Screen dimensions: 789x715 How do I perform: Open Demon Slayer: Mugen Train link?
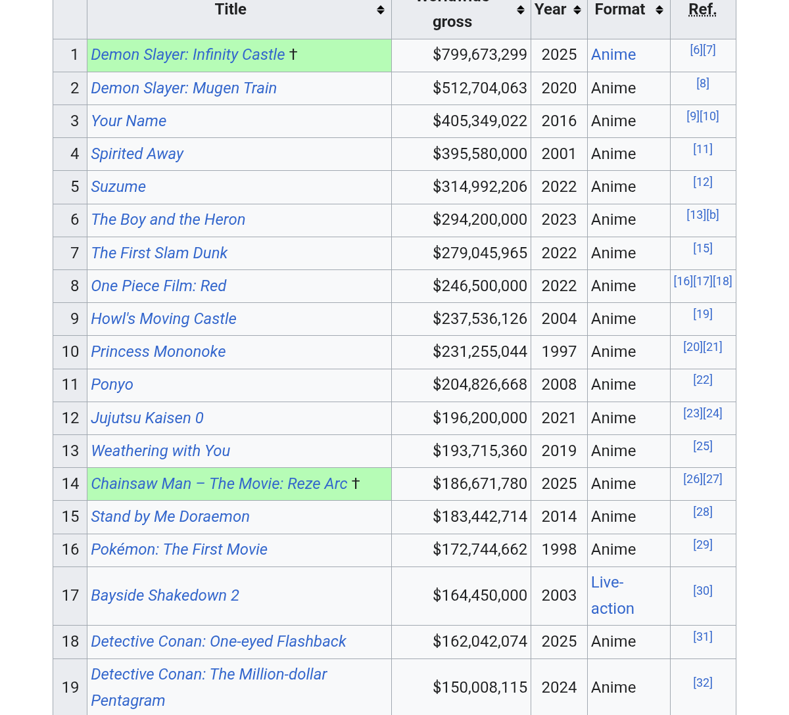[184, 88]
